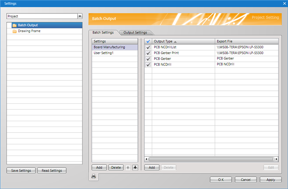Screen dimensions: 288x189
Task: Click the scroll right arrow of the table
Action: (276, 159)
